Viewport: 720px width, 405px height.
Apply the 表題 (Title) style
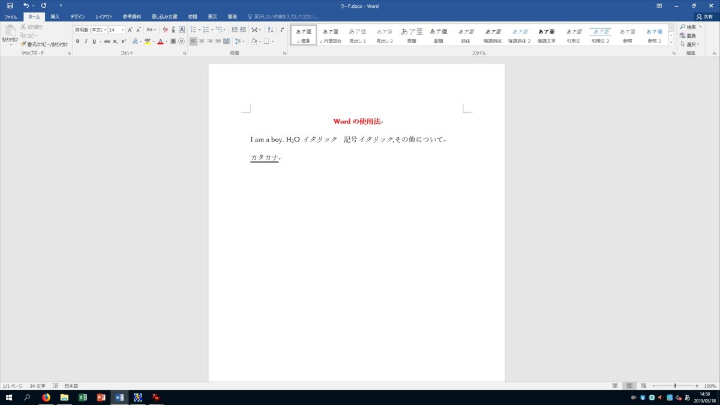tap(412, 35)
